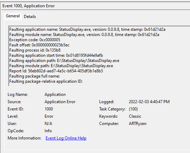Click the Source value Application Error
Viewport: 190px width, 153px height.
point(60,102)
